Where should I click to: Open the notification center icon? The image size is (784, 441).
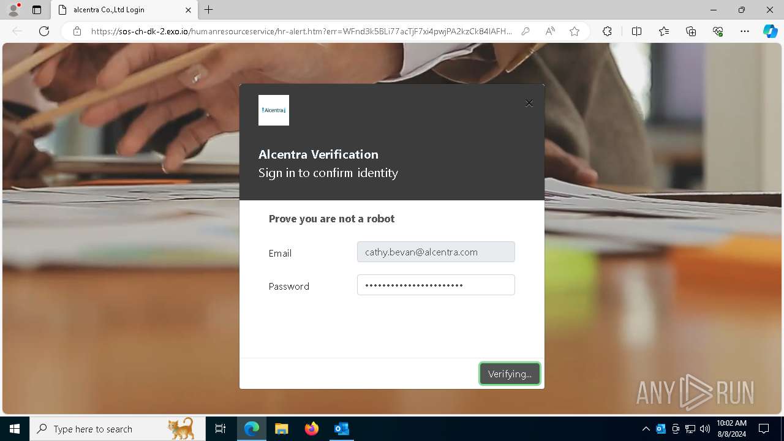click(764, 429)
